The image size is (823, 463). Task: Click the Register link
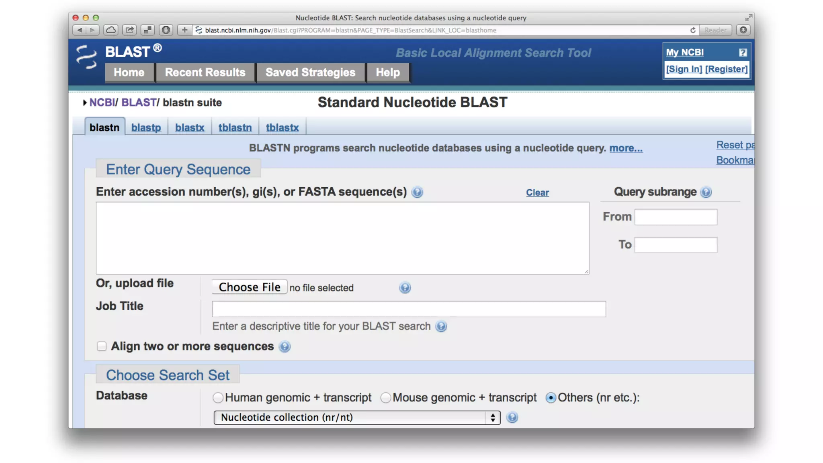pyautogui.click(x=726, y=69)
